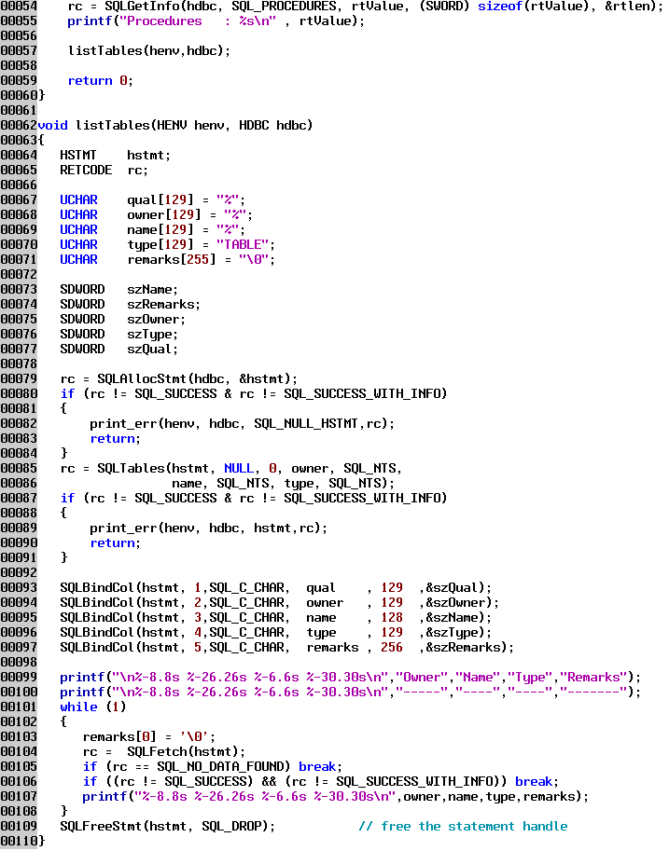The image size is (669, 851).
Task: Select the HSTMT type name on line 00064
Action: [x=78, y=156]
